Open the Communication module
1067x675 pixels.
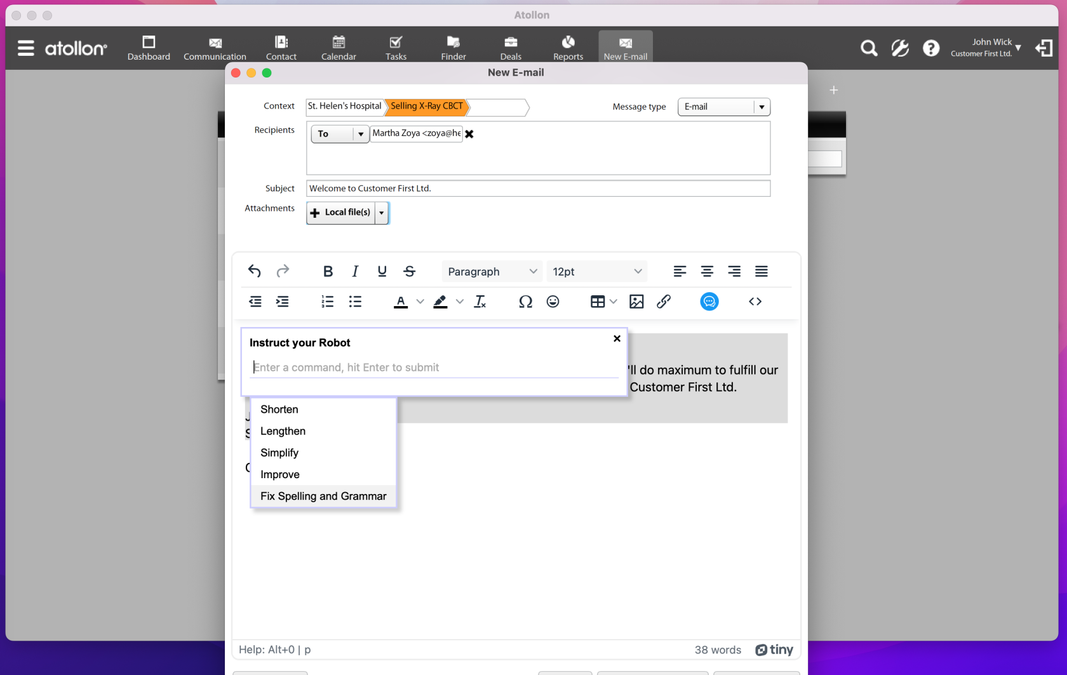click(x=215, y=48)
